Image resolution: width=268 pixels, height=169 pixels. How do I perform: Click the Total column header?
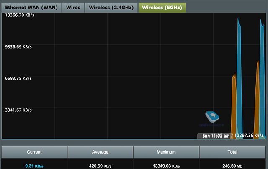coord(232,152)
